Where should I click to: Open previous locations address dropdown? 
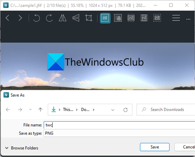click(113, 110)
